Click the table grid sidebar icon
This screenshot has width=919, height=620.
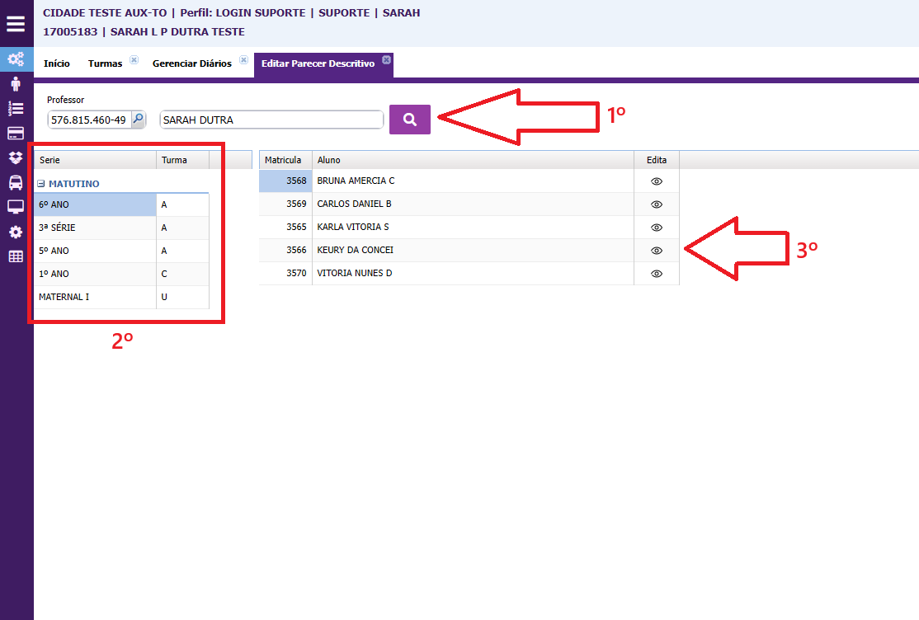(x=16, y=256)
